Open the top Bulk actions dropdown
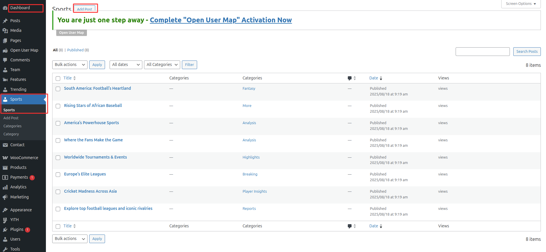This screenshot has height=252, width=546. (70, 65)
